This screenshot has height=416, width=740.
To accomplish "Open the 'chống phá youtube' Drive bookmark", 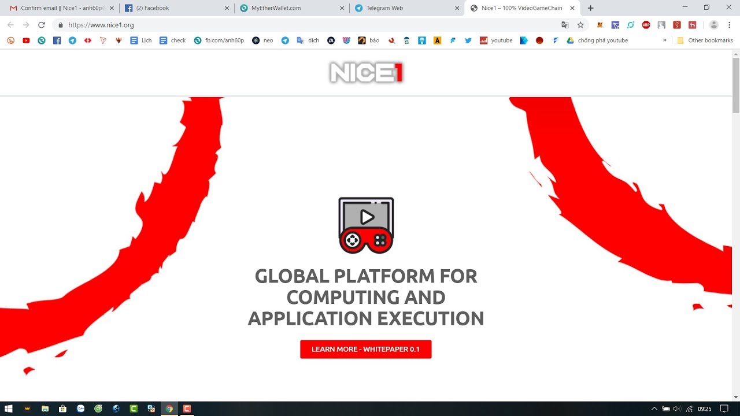I will (597, 40).
